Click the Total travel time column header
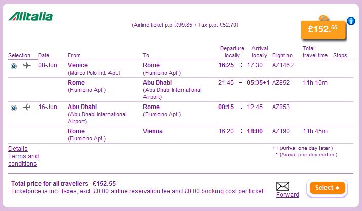 pyautogui.click(x=315, y=52)
